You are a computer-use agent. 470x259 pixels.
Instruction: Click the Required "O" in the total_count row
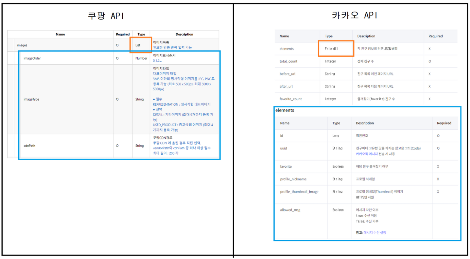coord(429,61)
